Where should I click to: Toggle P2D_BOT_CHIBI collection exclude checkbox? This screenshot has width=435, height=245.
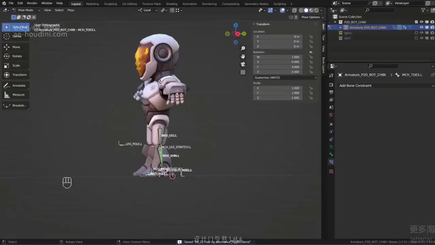click(x=416, y=22)
